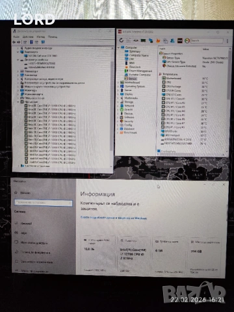Open AIDA64 three-dot menu beside search
The height and width of the screenshot is (312, 234).
[x=227, y=41]
